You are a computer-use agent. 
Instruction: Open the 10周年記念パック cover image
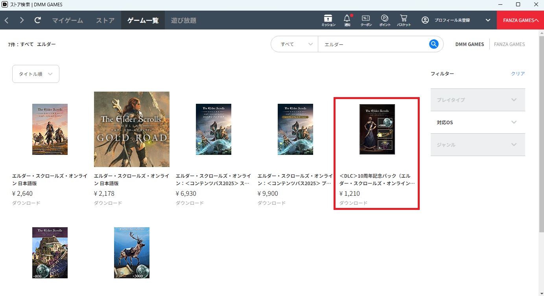[x=377, y=129]
